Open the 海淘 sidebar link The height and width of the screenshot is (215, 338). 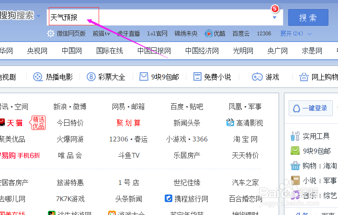pos(330,166)
